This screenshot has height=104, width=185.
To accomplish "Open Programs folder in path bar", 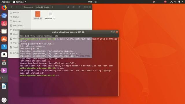I will 29,7.
